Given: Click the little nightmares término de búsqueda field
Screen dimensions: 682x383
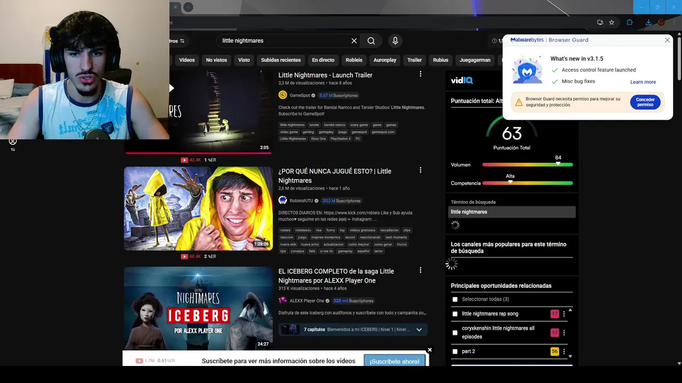Looking at the screenshot, I should click(x=511, y=212).
